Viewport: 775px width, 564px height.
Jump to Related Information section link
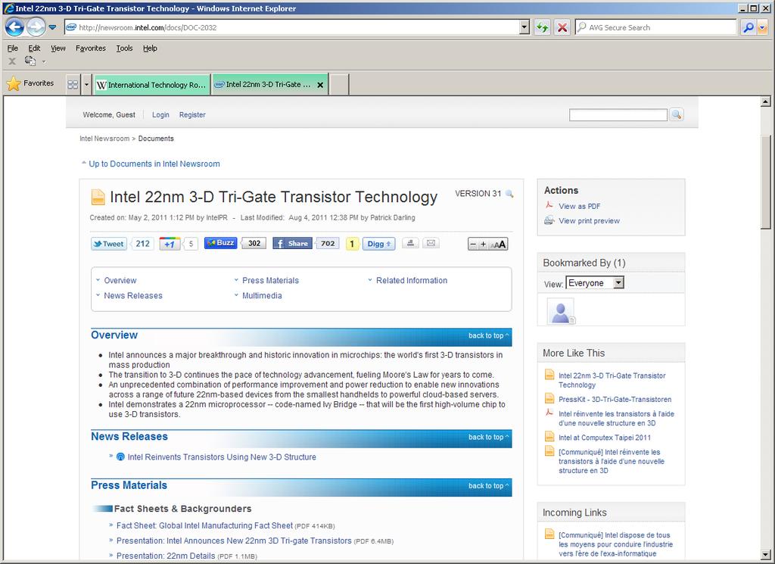(411, 280)
